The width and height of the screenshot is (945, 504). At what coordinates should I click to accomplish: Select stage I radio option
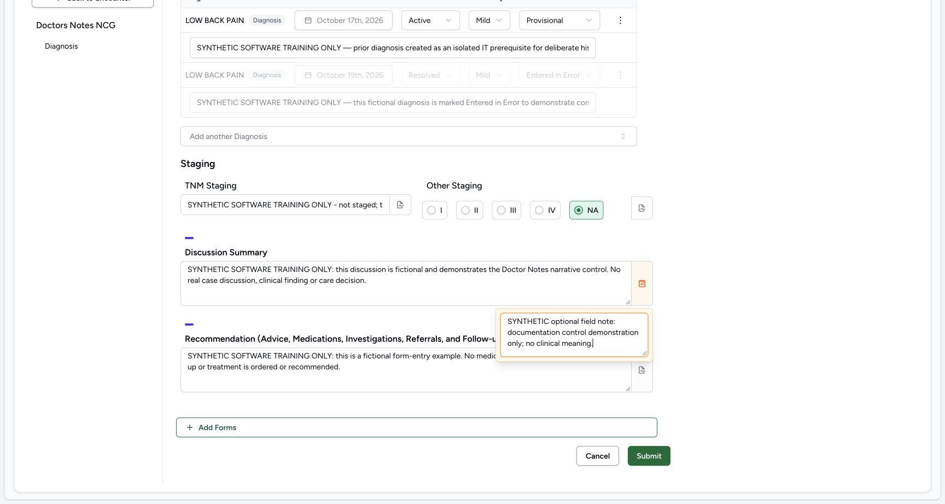click(435, 210)
